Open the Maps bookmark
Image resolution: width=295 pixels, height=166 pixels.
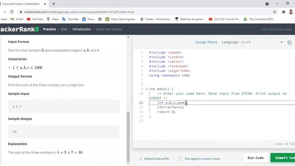(53, 19)
